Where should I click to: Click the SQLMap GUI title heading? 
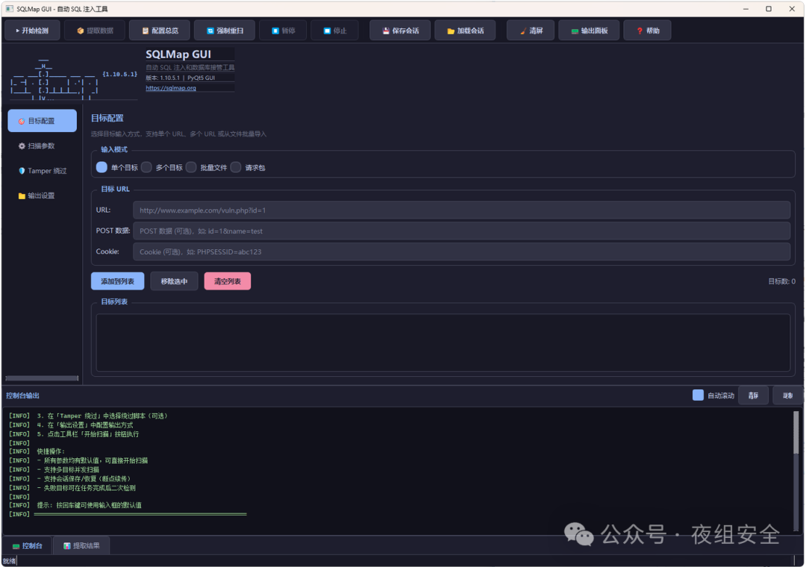(178, 54)
